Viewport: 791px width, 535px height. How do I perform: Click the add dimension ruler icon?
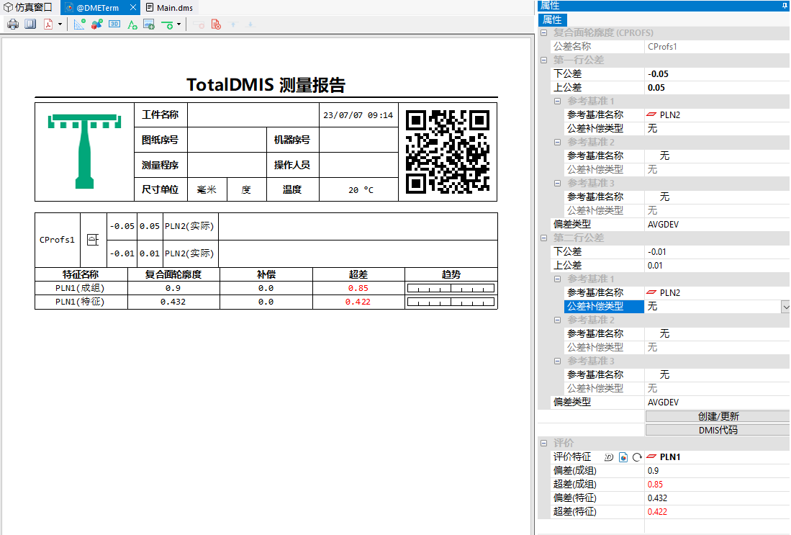(79, 24)
